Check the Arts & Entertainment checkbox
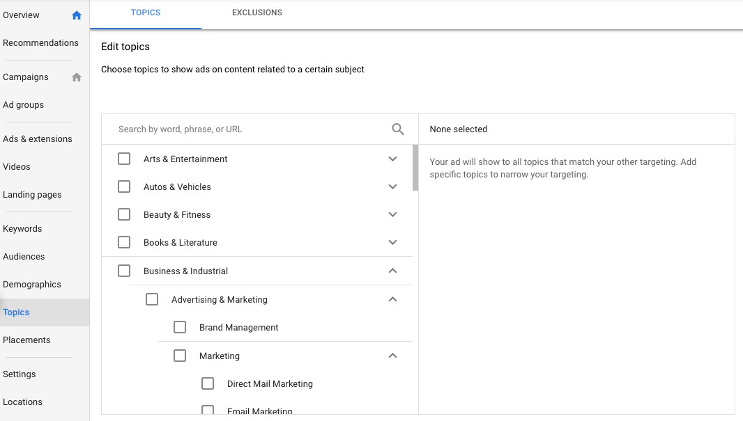 124,159
